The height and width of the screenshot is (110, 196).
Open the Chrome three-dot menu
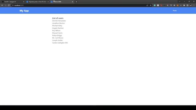point(194,5)
